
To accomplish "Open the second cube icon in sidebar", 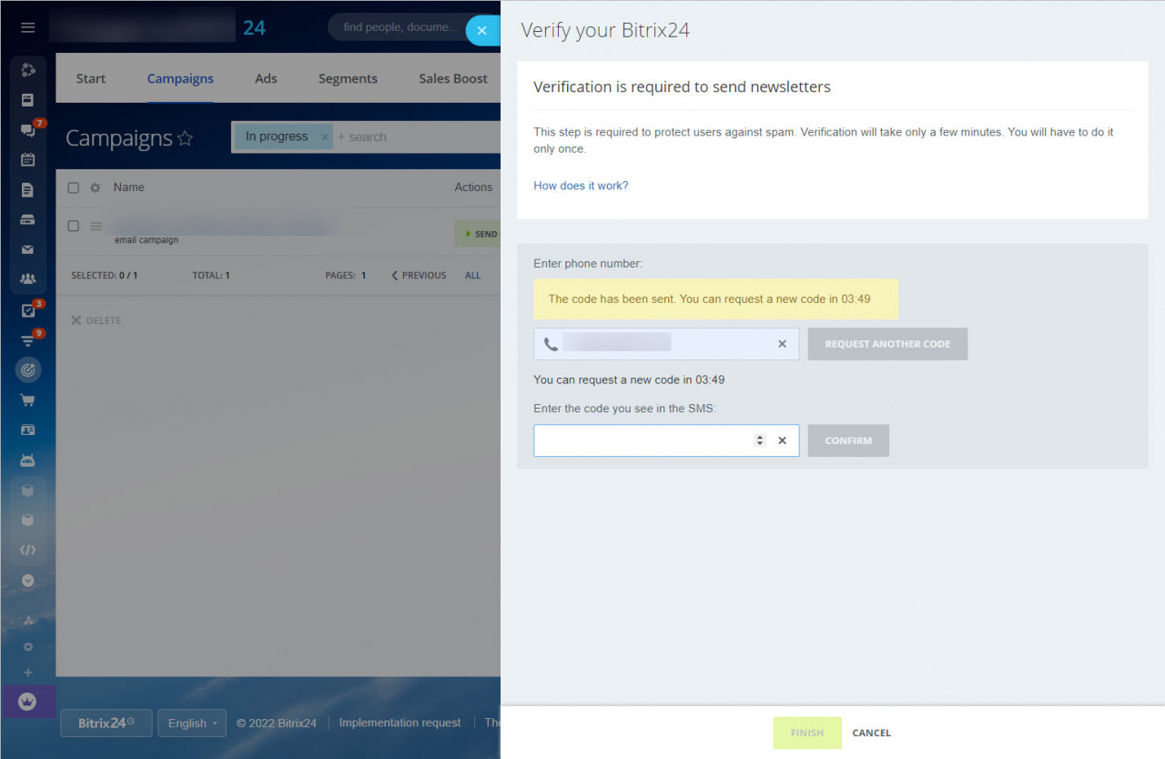I will click(27, 521).
